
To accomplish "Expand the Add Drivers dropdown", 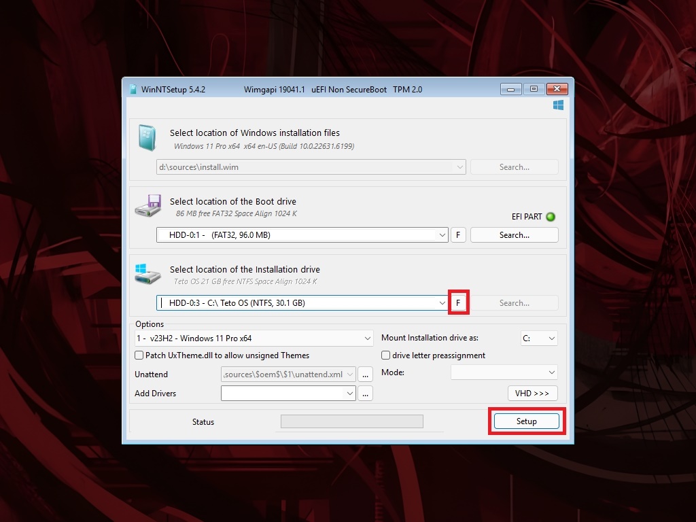I will [350, 394].
